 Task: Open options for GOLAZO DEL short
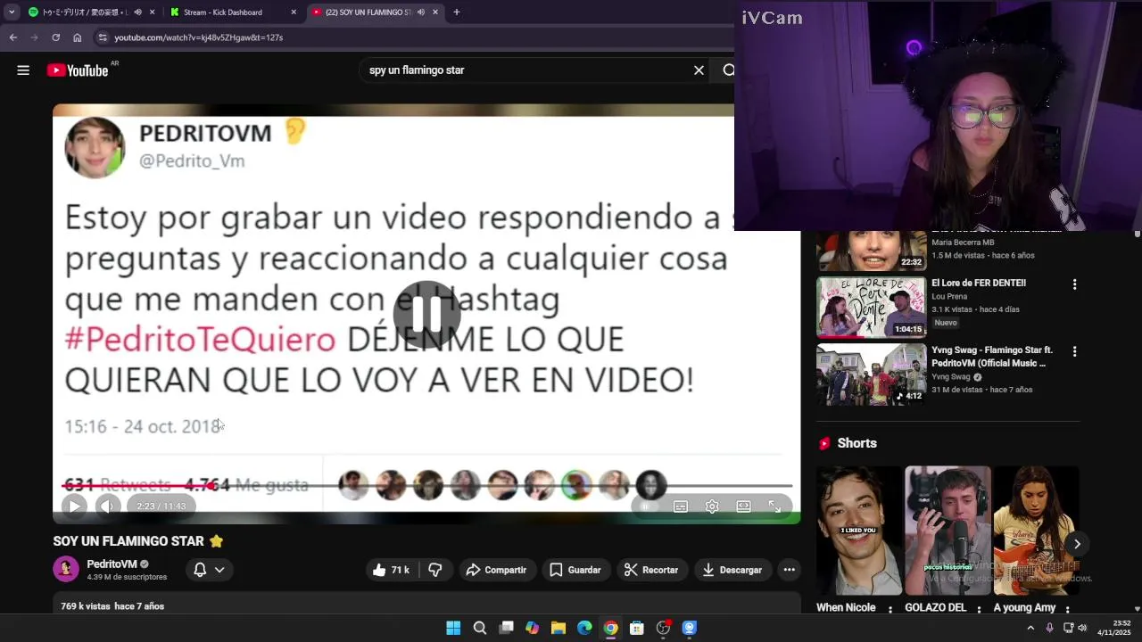click(x=979, y=609)
